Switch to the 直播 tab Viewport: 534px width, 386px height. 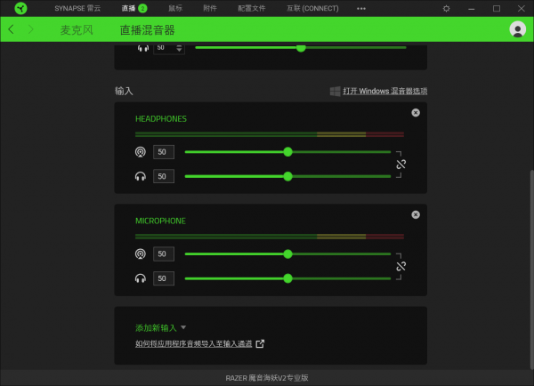coord(129,9)
